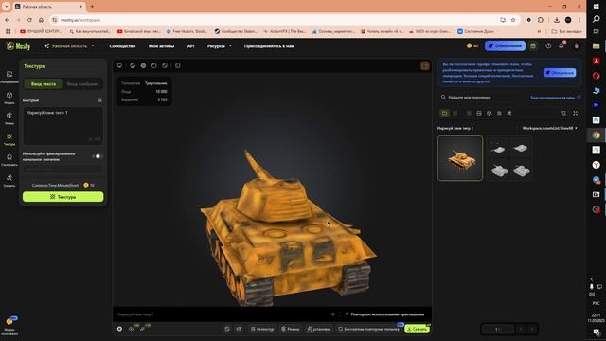Bookmark the page with the star icon

(513, 20)
